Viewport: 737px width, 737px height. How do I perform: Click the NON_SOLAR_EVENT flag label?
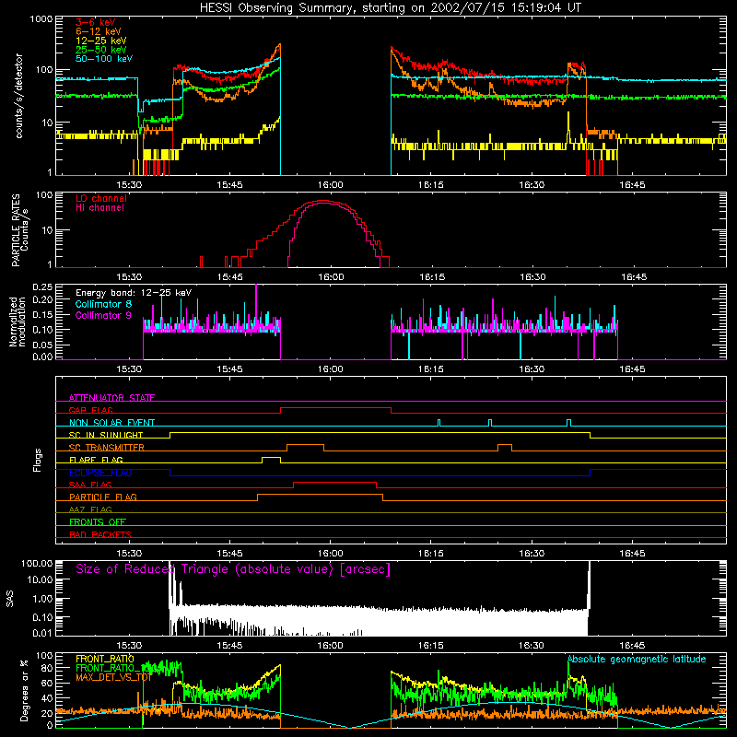point(111,423)
